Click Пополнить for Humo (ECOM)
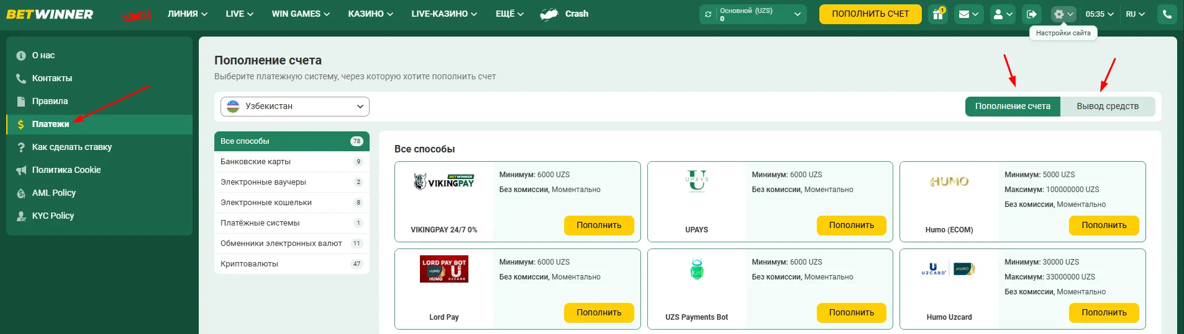1184x334 pixels. click(1104, 226)
